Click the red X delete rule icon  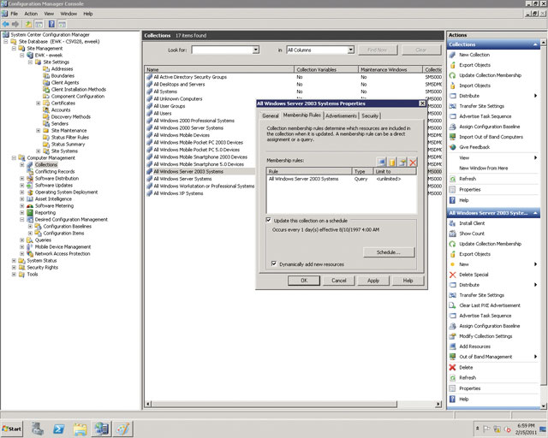coord(413,162)
